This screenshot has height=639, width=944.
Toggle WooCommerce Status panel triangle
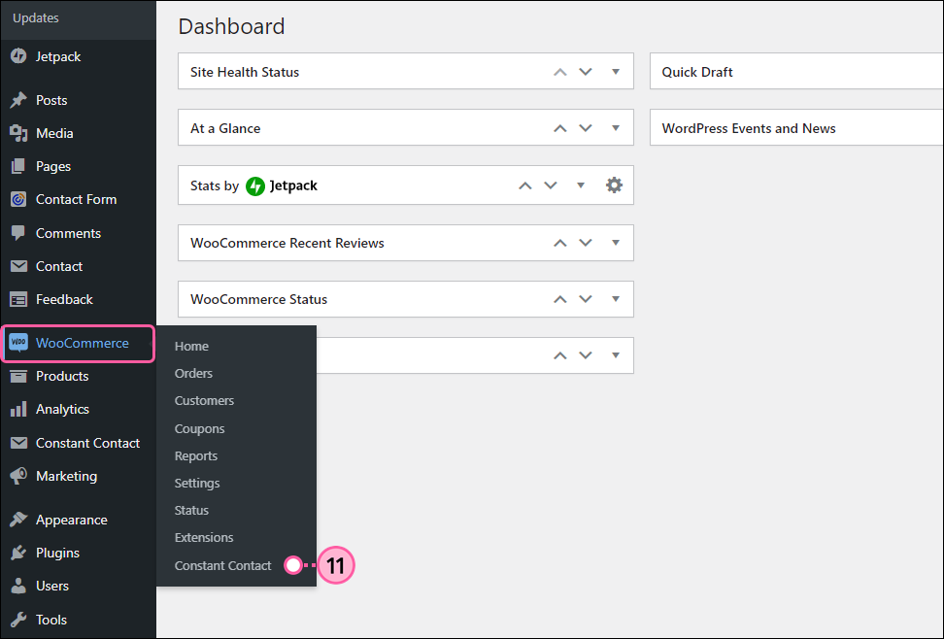click(x=616, y=299)
